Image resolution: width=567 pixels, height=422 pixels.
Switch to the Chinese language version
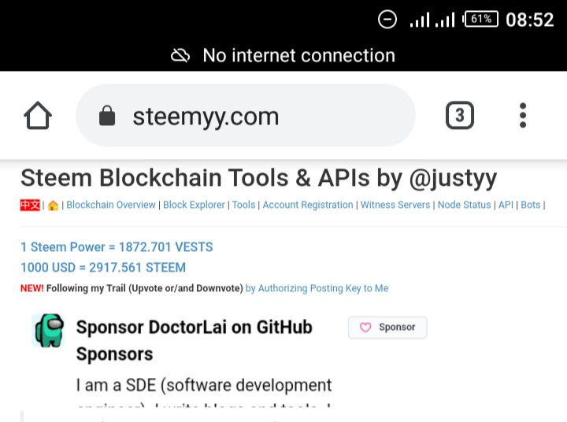click(x=30, y=205)
